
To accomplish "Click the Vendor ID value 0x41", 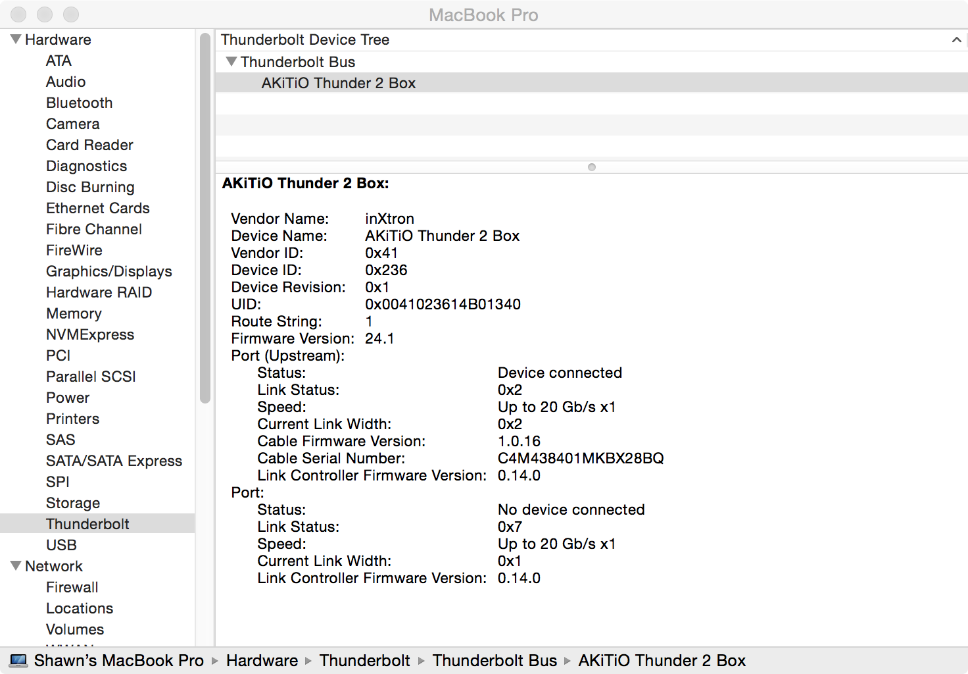I will pos(381,253).
